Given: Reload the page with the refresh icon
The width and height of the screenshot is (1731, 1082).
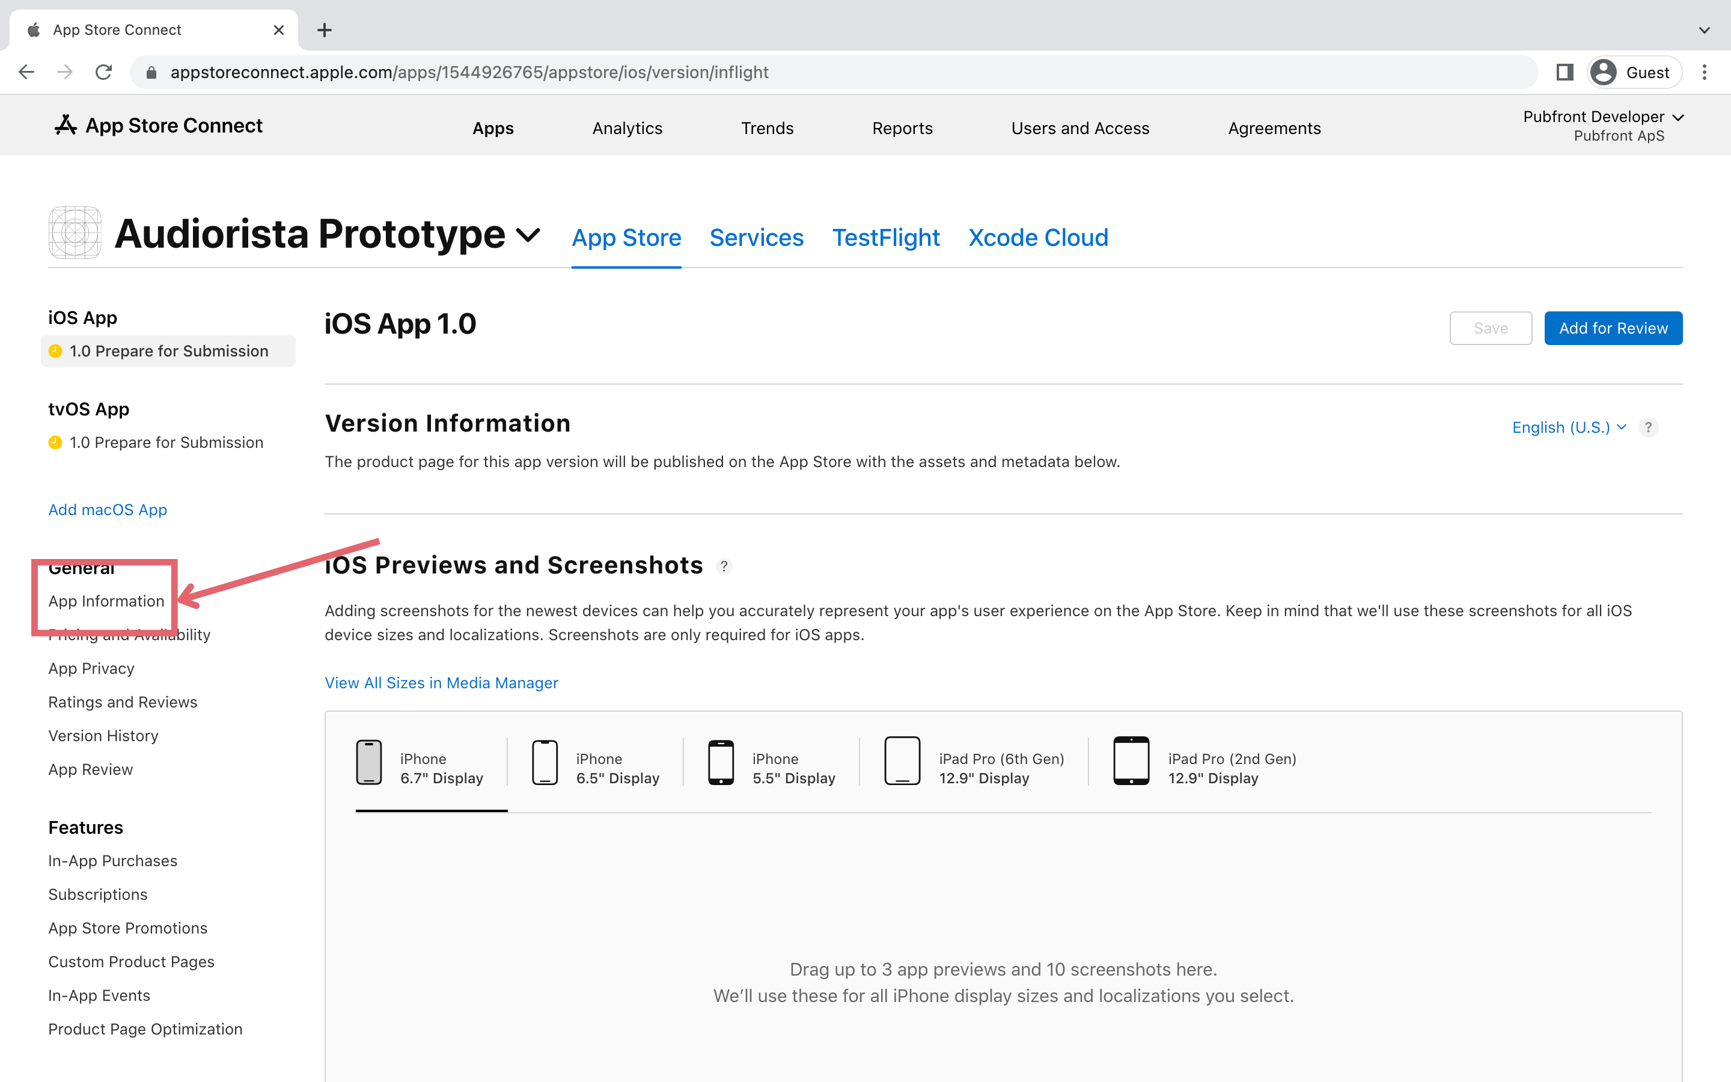Looking at the screenshot, I should coord(104,72).
